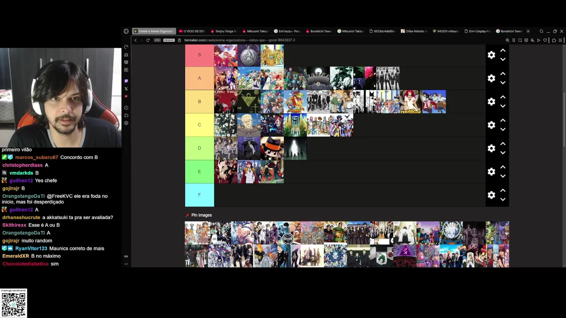Reload the page with refresh icon
The image size is (566, 318).
[148, 40]
